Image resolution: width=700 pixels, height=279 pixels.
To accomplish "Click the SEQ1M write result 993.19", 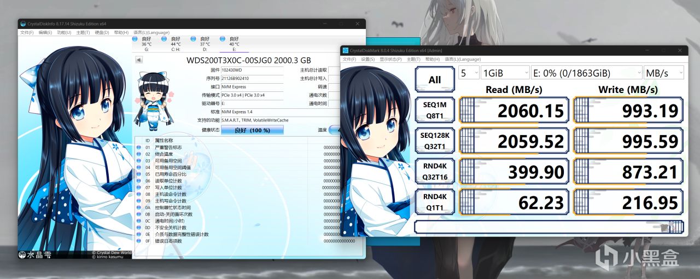I will point(628,111).
